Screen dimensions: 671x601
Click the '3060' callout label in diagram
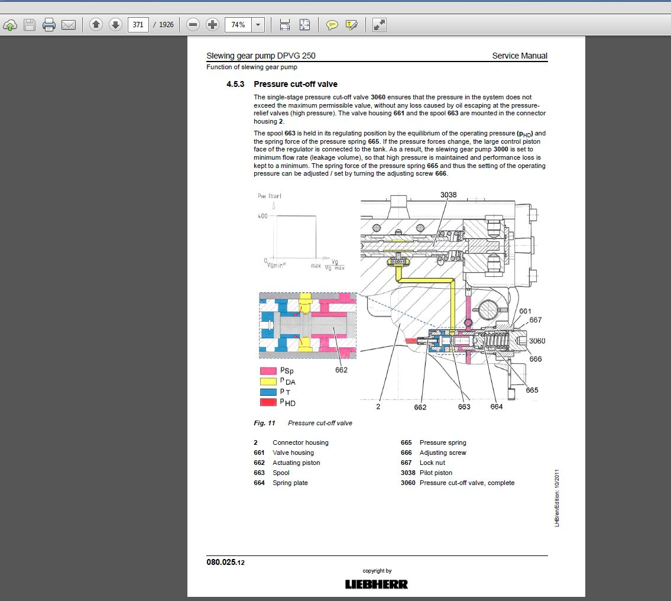point(537,341)
